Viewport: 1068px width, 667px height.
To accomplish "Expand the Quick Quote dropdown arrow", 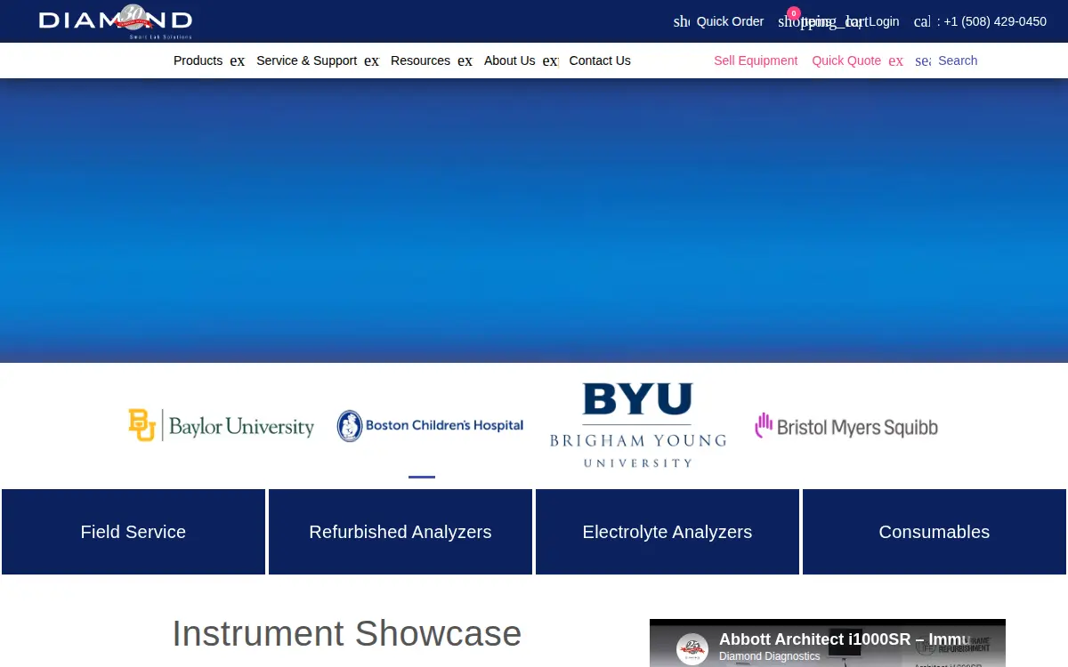I will (895, 60).
